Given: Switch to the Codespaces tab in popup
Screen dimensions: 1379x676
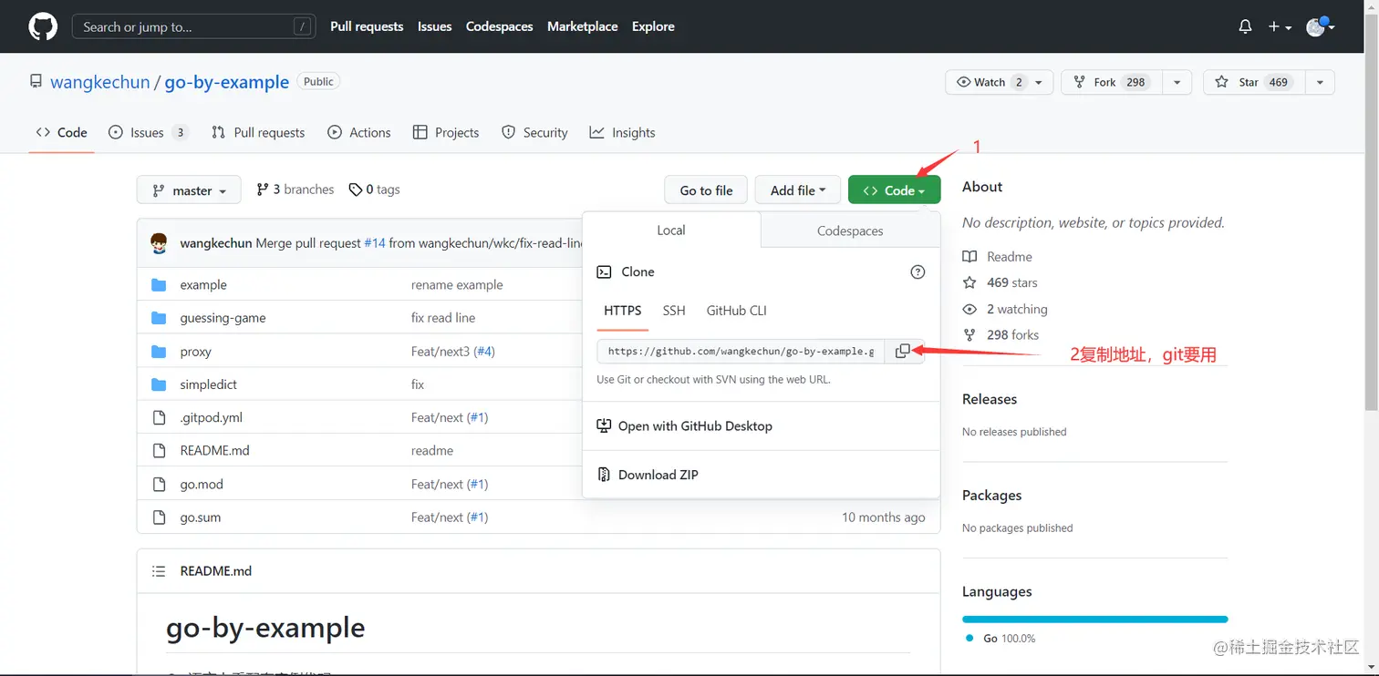Looking at the screenshot, I should point(850,230).
